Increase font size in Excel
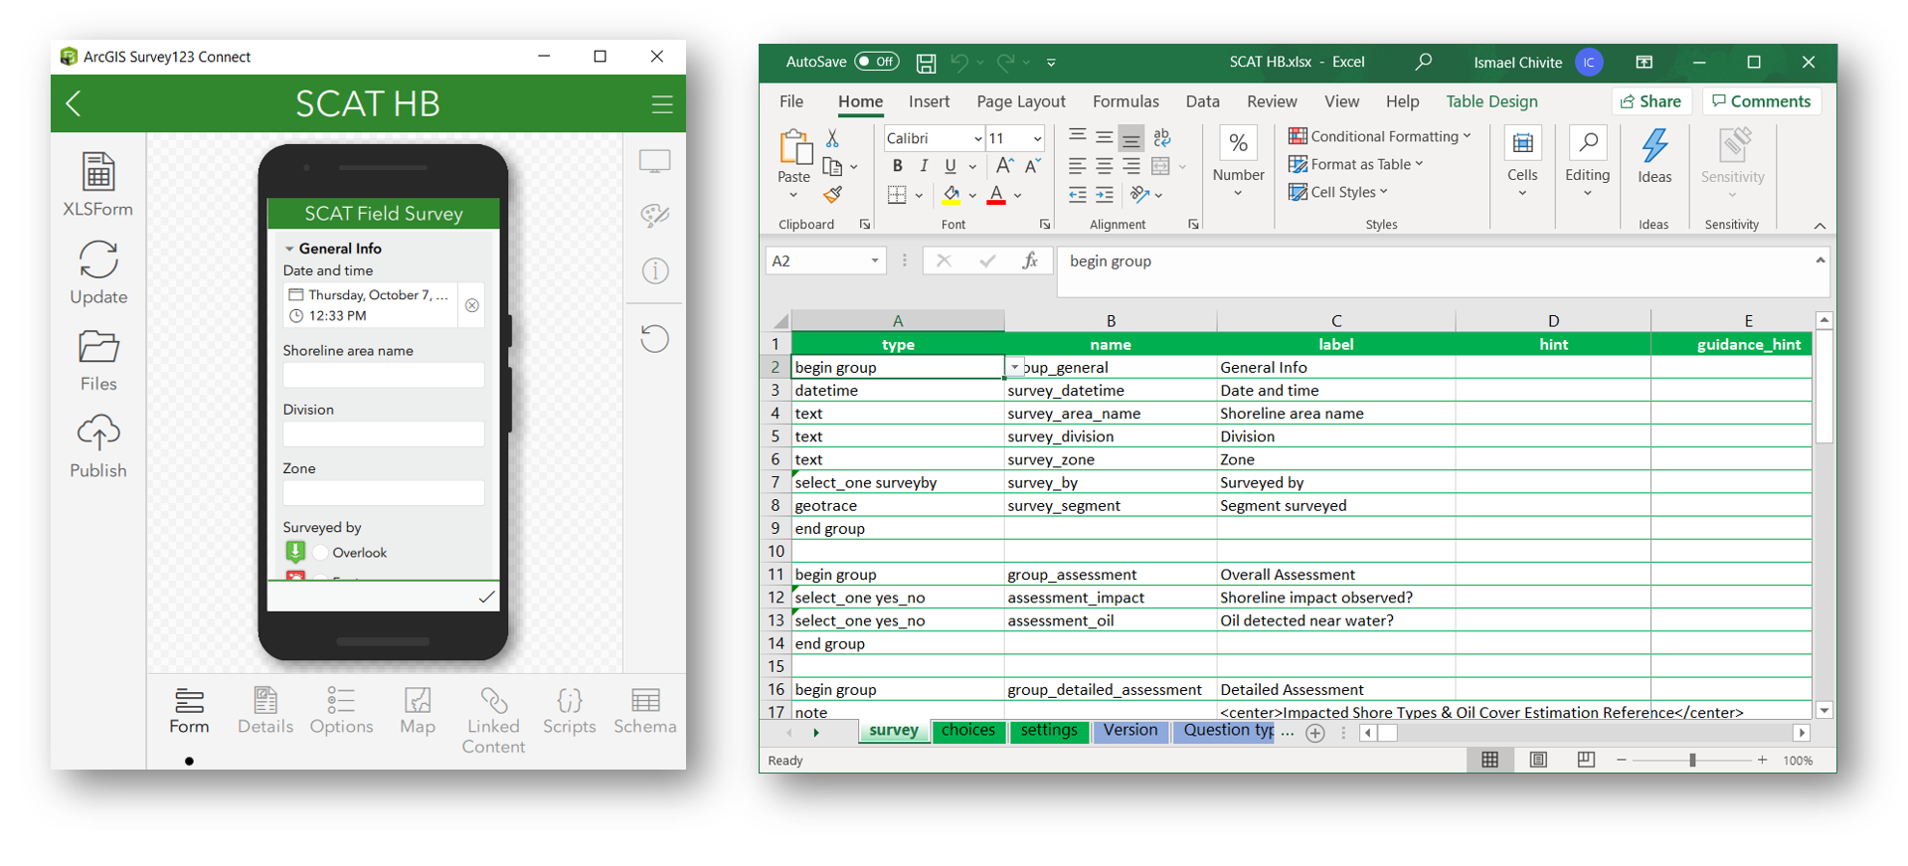 pyautogui.click(x=1004, y=166)
